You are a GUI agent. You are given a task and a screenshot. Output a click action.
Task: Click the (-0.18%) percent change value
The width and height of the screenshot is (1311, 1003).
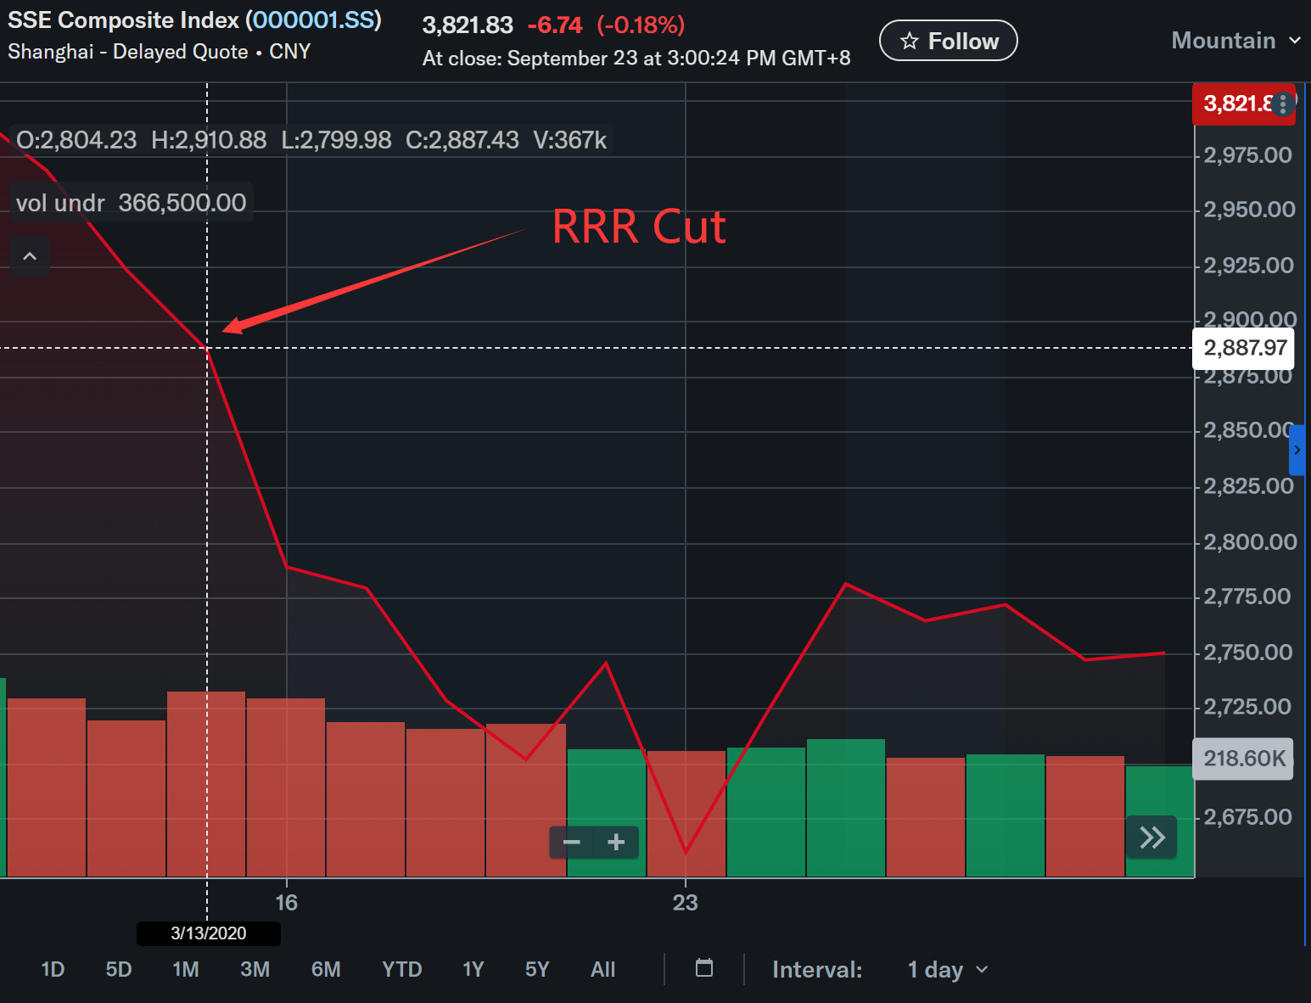coord(641,25)
